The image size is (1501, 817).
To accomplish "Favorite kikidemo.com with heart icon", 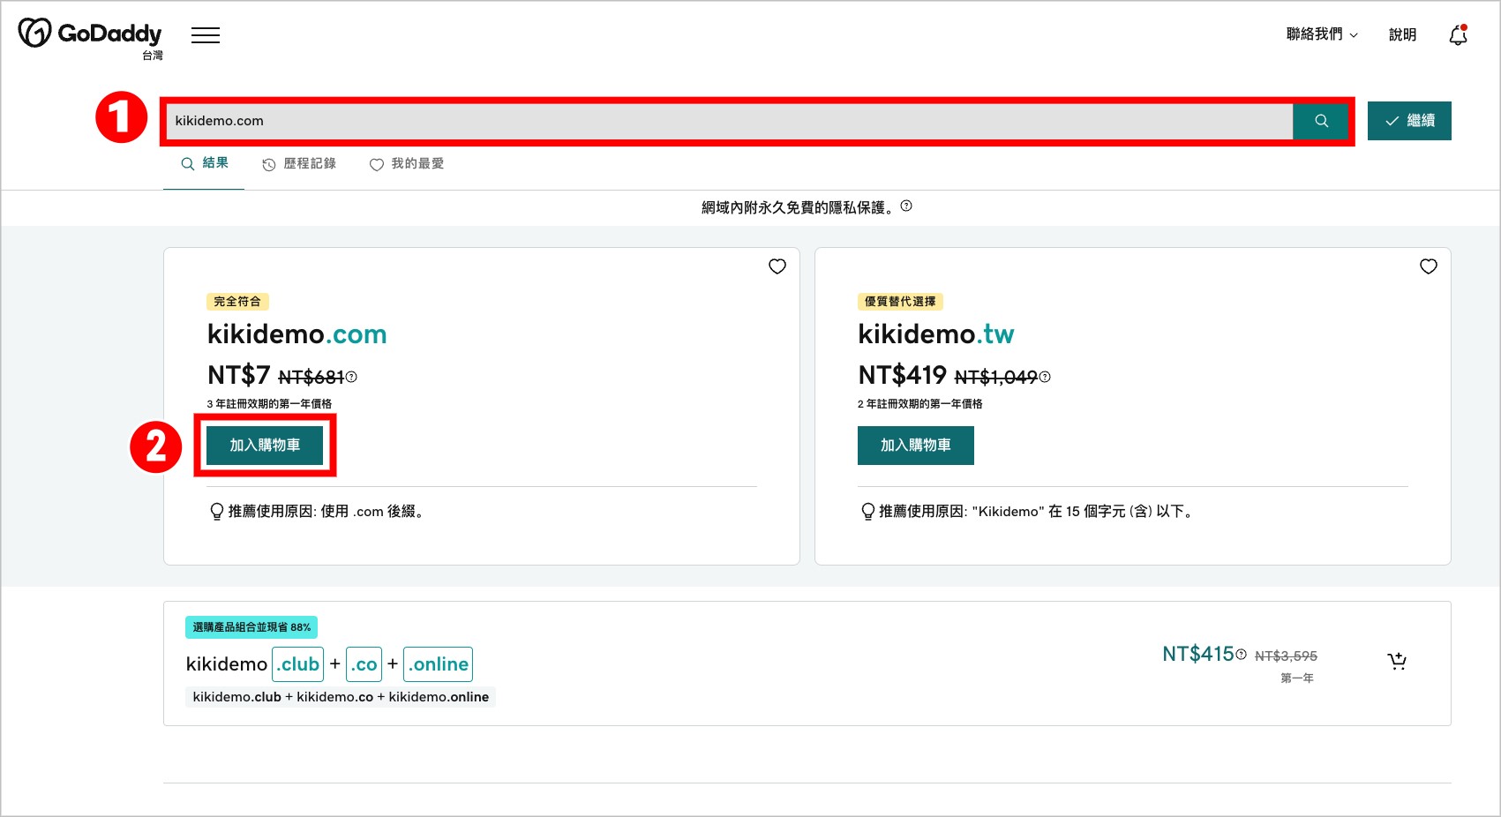I will [777, 266].
